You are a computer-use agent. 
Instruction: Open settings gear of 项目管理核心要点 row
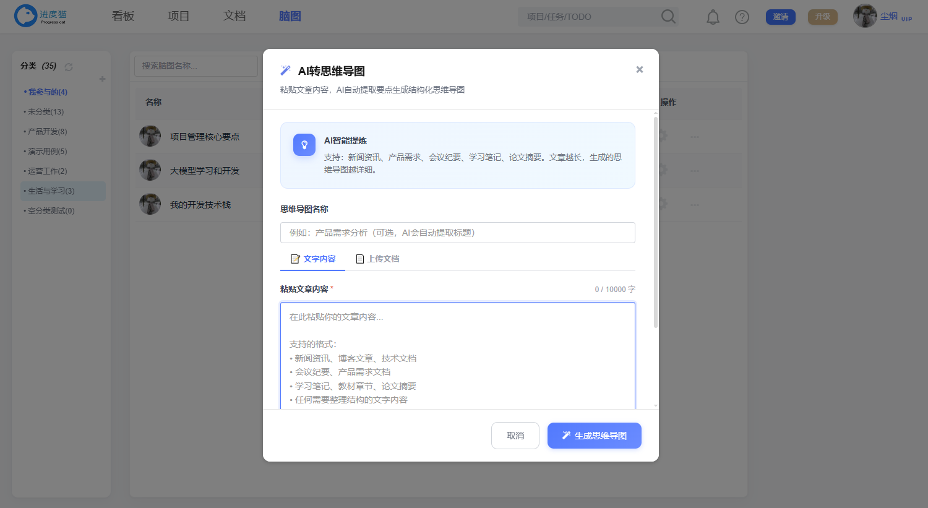coord(663,136)
